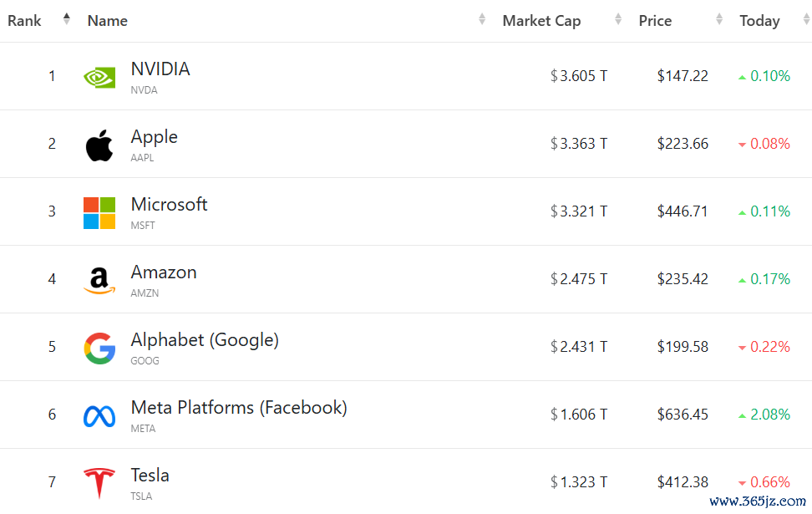The height and width of the screenshot is (514, 812).
Task: Sort table by Rank column arrows
Action: 66,19
